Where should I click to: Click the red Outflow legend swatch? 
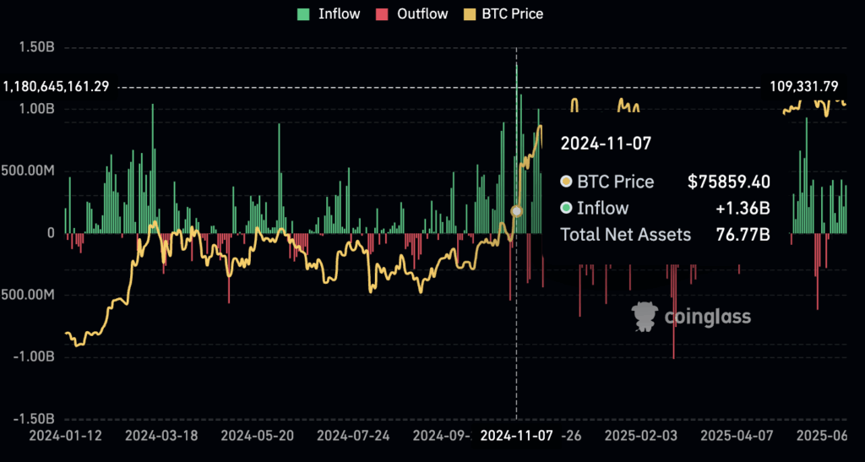[x=384, y=14]
